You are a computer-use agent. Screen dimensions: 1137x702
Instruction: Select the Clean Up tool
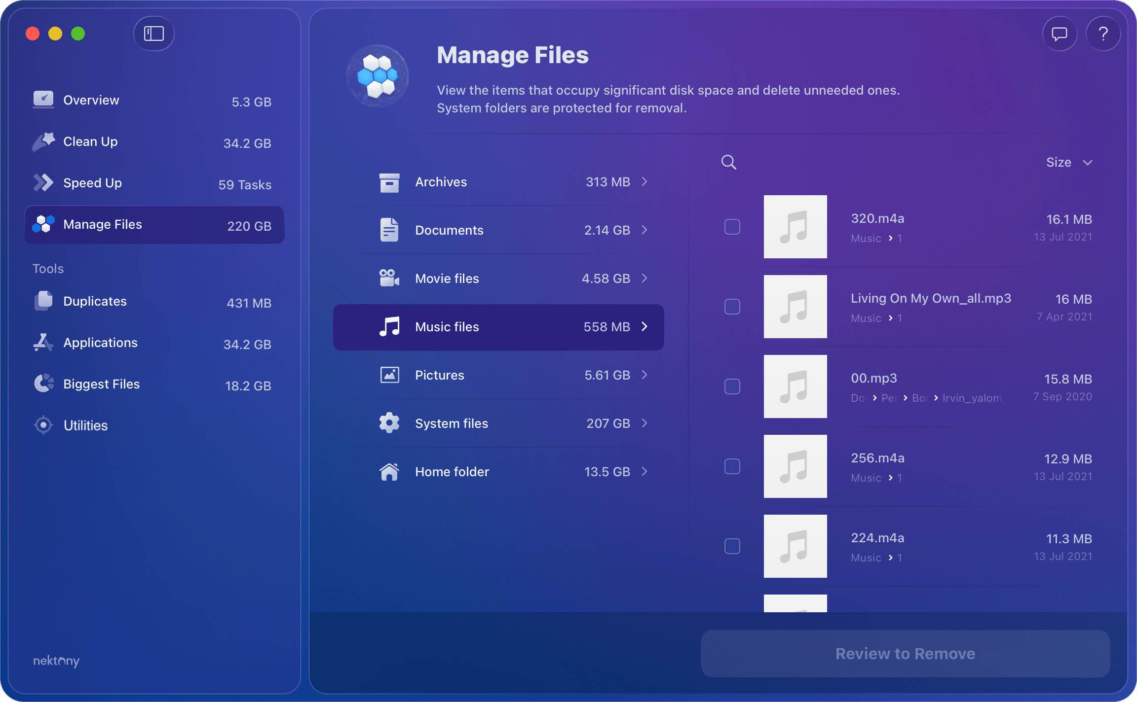[x=90, y=141]
